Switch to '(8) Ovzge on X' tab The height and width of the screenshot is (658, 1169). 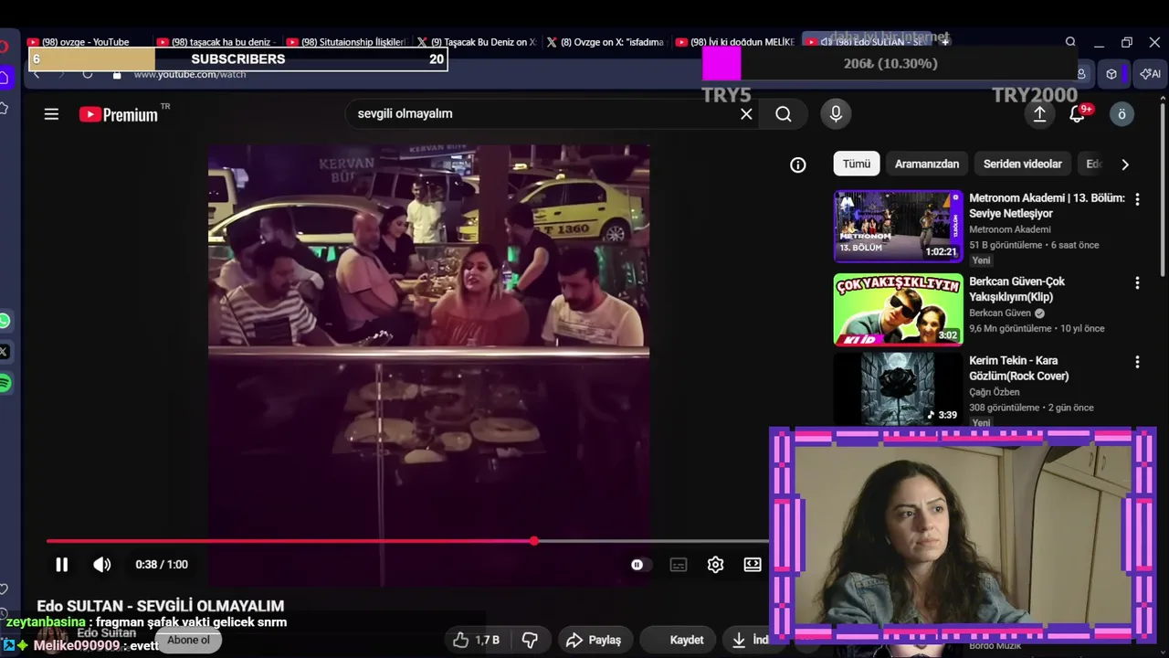606,42
